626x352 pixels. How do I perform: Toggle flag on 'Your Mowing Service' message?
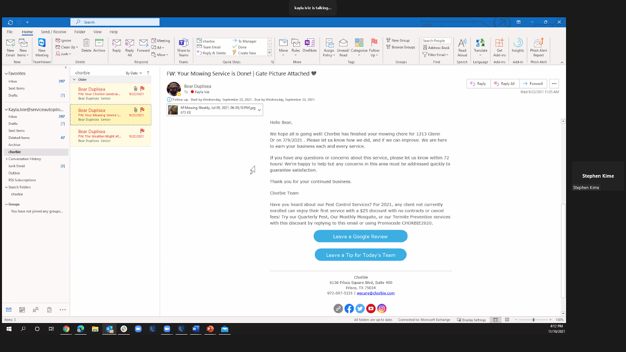point(142,110)
